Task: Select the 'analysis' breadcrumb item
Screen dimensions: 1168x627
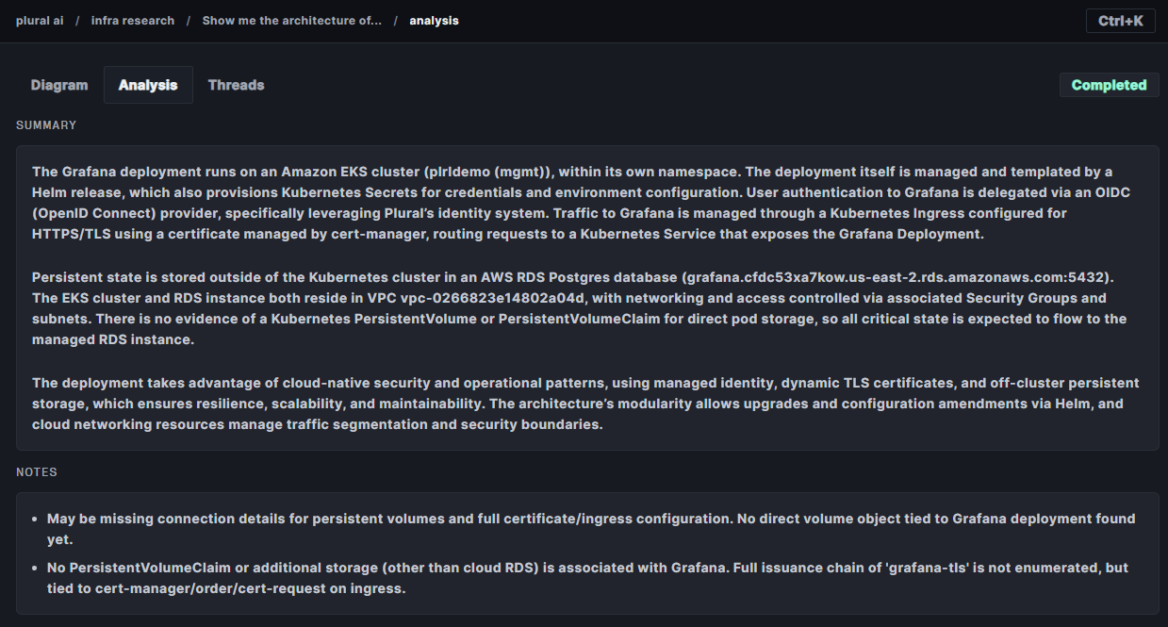Action: (434, 20)
